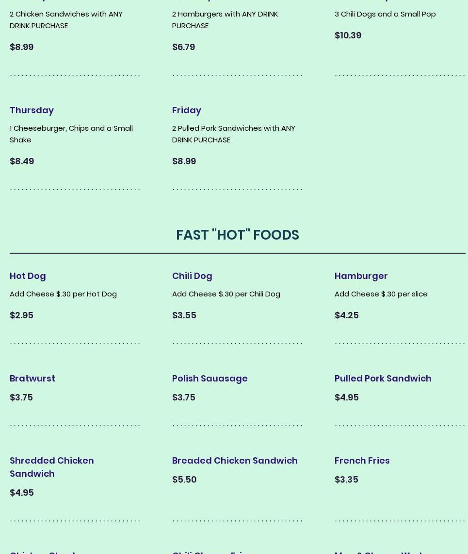
Task: Click the 2 Pulled Pork Sandwiches description
Action: [234, 134]
